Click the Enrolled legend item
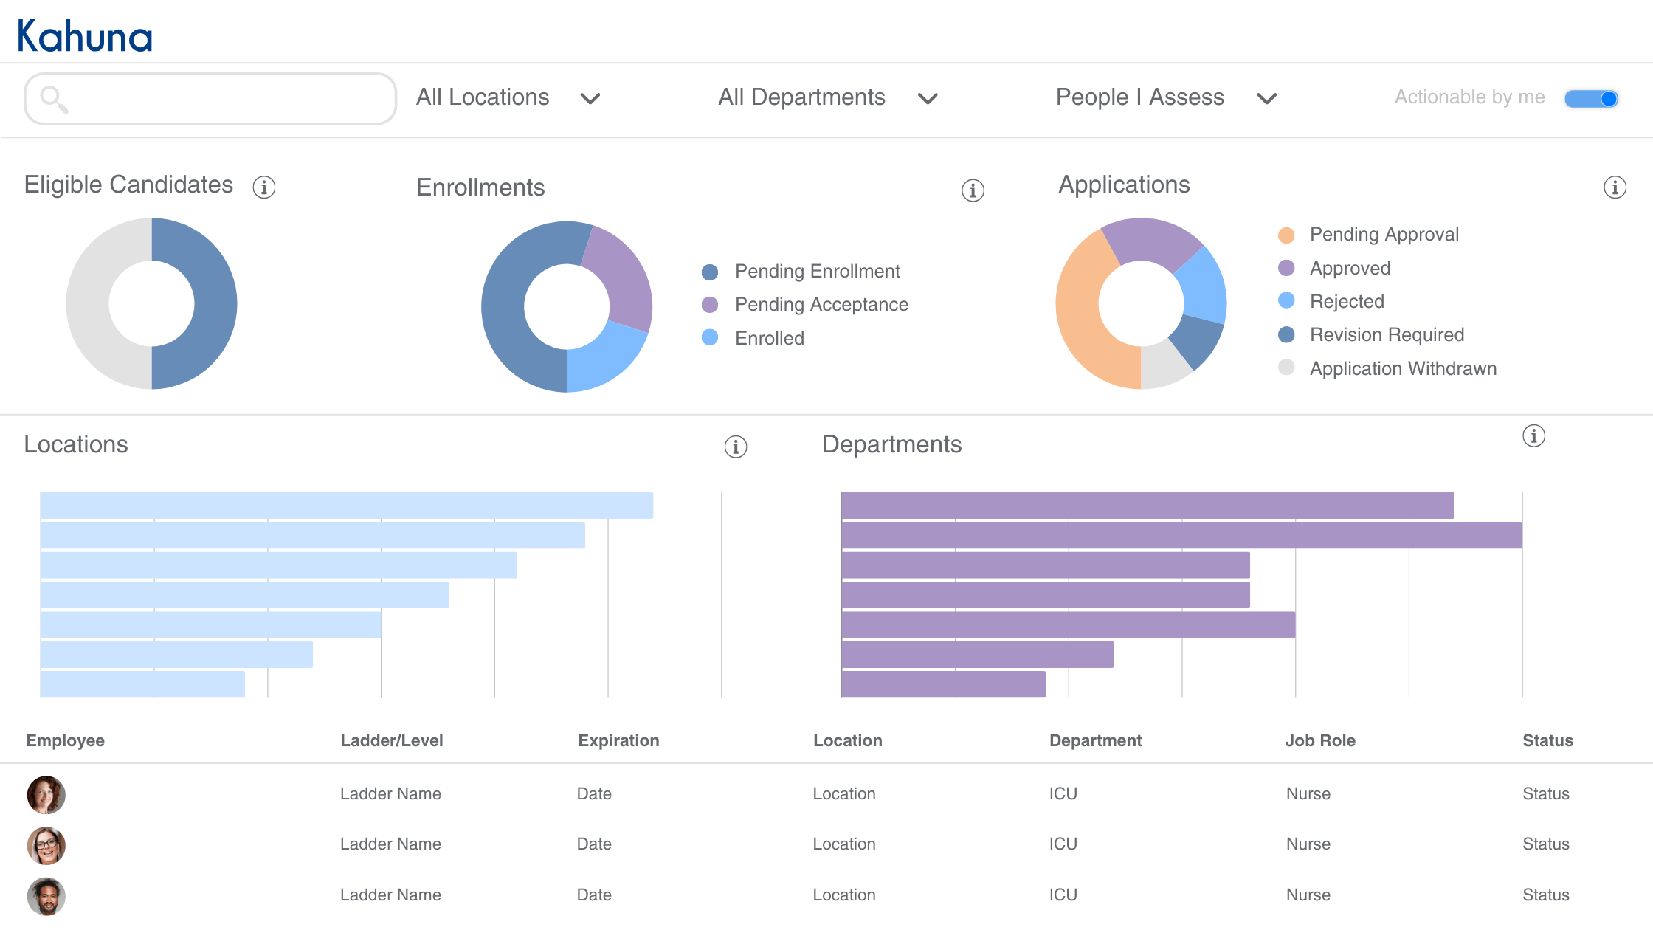 coord(770,337)
